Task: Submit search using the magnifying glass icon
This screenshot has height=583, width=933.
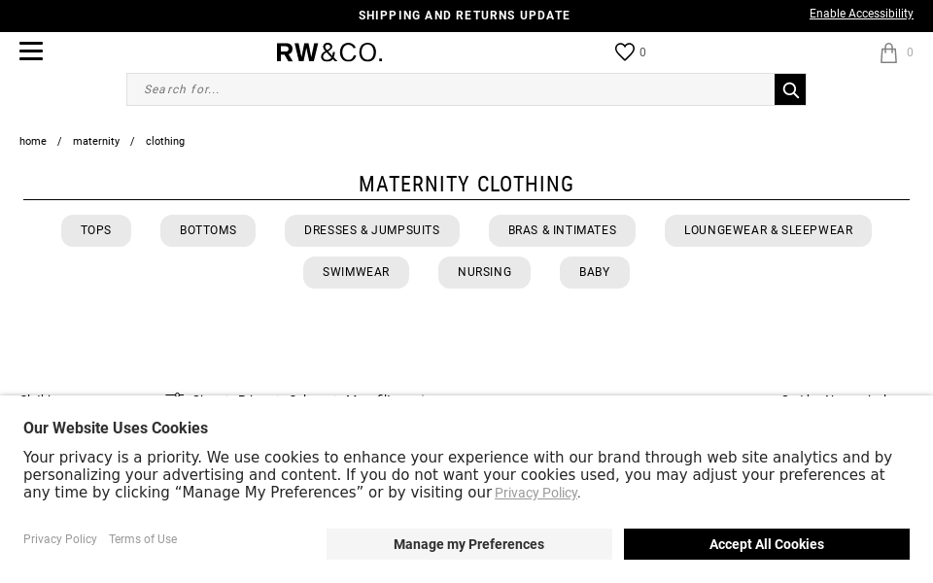Action: (x=790, y=89)
